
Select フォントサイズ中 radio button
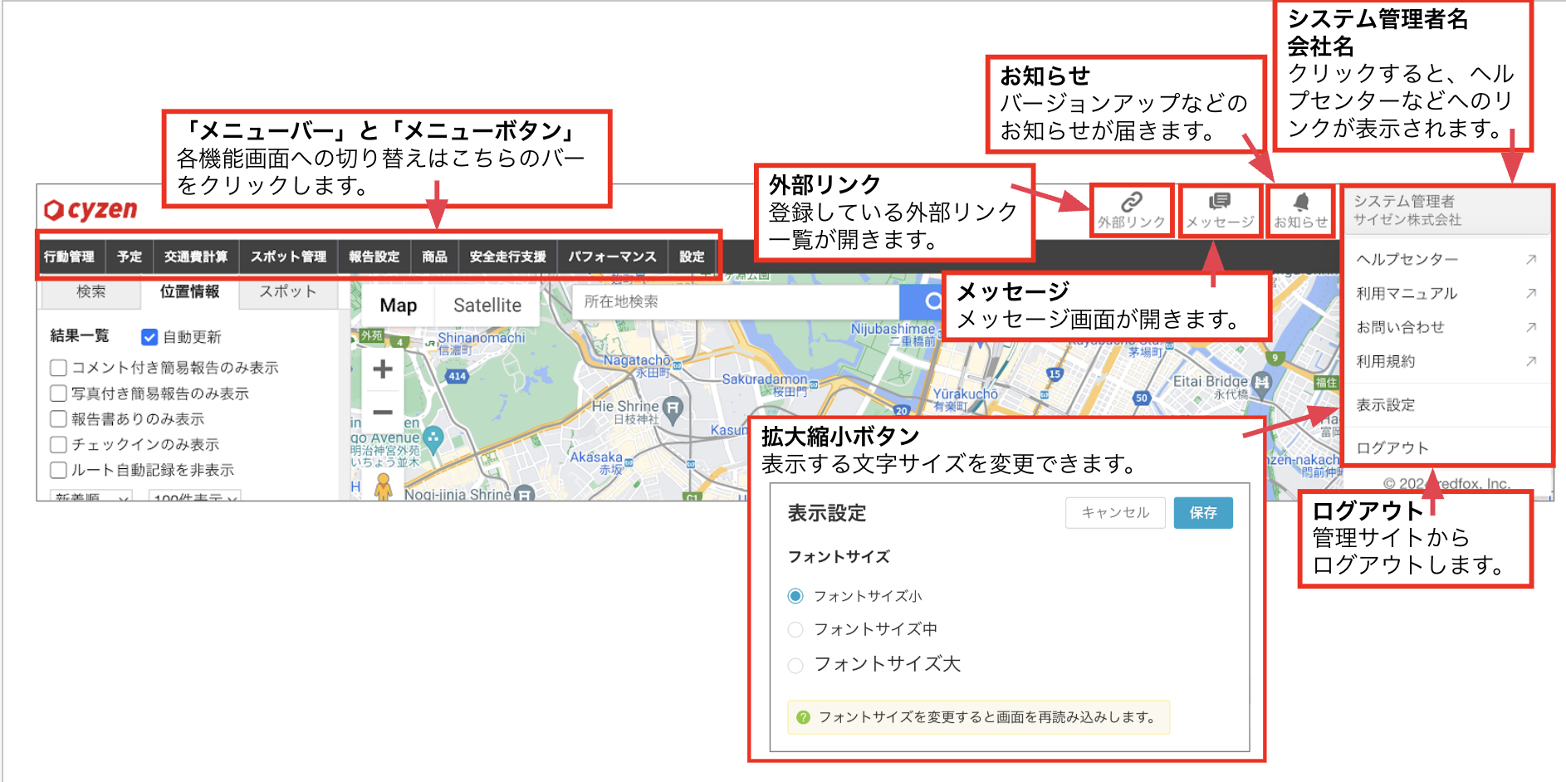tap(795, 629)
